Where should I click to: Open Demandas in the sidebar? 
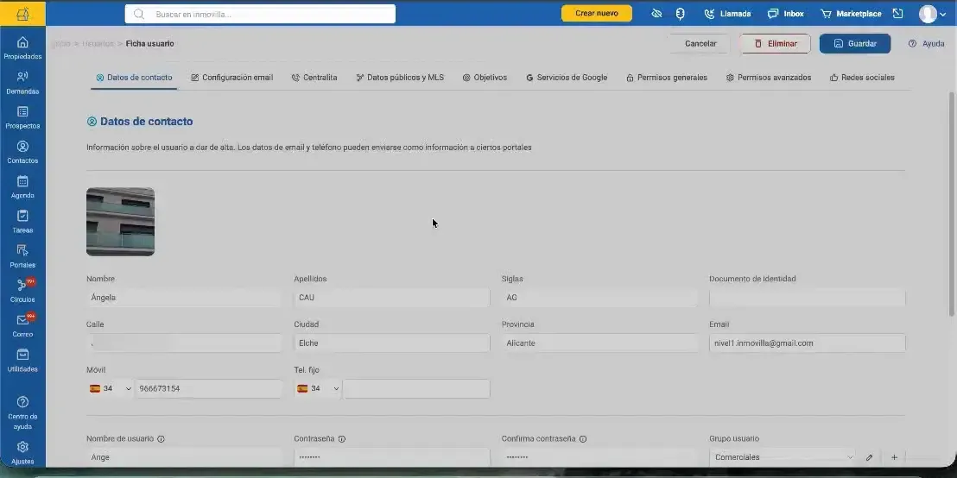point(22,83)
